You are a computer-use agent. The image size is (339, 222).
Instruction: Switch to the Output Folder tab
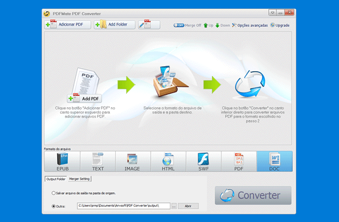pyautogui.click(x=56, y=179)
